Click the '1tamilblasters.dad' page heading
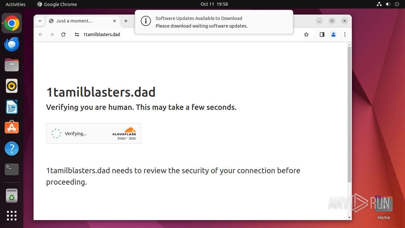This screenshot has height=228, width=405. coord(101,92)
